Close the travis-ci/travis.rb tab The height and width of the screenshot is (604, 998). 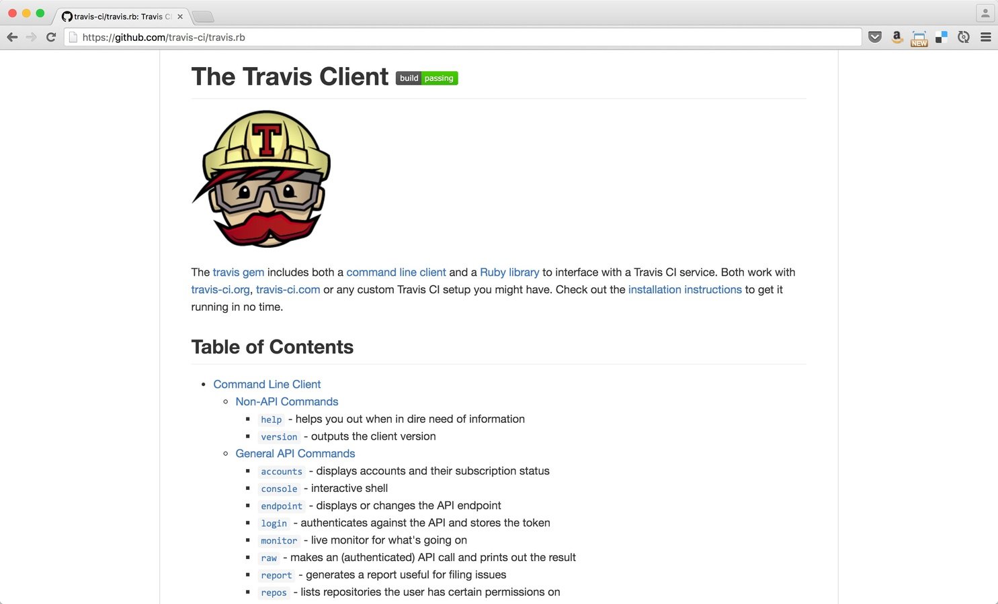click(180, 17)
